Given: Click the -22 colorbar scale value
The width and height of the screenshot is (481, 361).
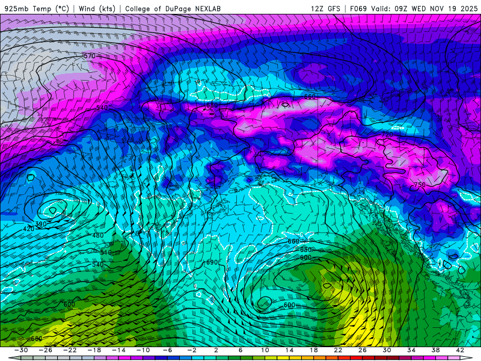Looking at the screenshot, I should point(70,350).
